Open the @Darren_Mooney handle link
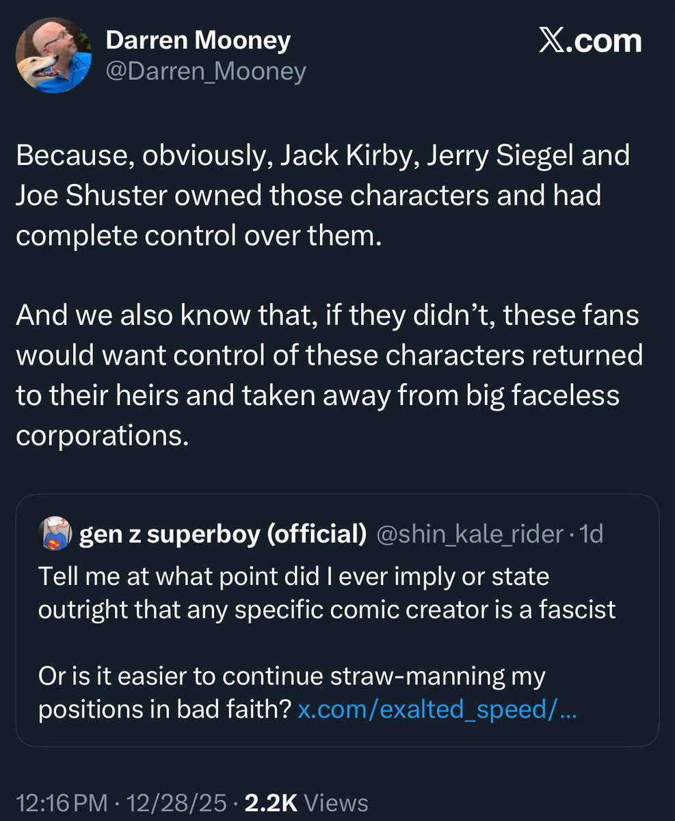The width and height of the screenshot is (675, 821). 205,71
